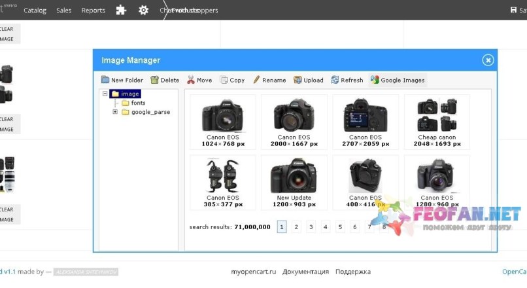The image size is (527, 288).
Task: Select Canon EOS 2000×1667 thumbnail
Action: (294, 122)
